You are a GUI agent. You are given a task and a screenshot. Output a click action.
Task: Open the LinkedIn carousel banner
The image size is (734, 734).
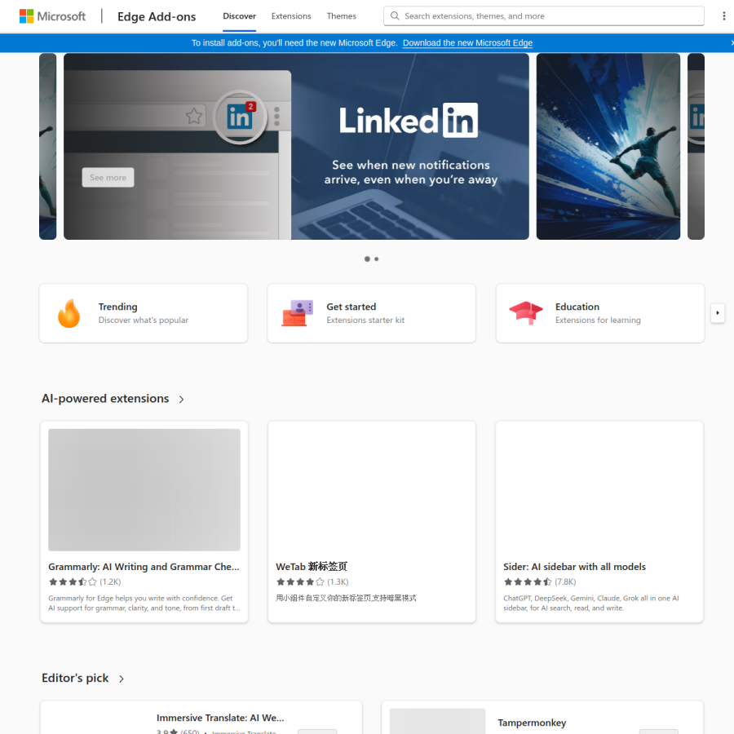[296, 147]
